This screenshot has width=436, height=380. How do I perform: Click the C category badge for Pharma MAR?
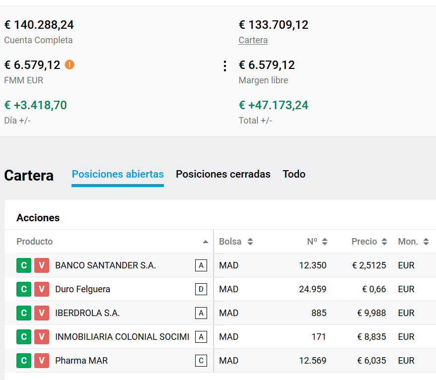pos(201,361)
